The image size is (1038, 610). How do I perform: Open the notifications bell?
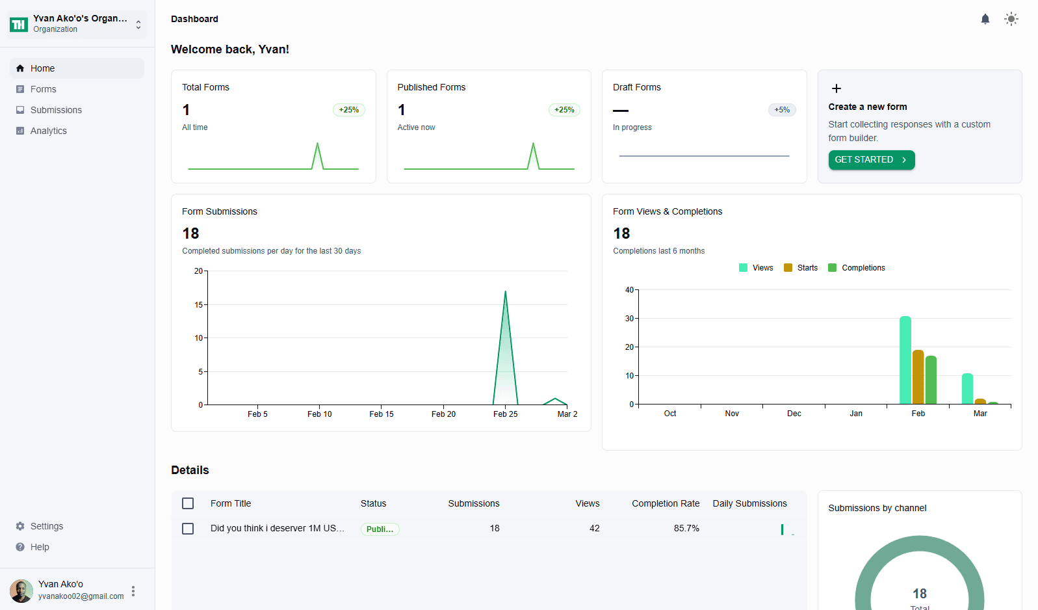click(985, 19)
